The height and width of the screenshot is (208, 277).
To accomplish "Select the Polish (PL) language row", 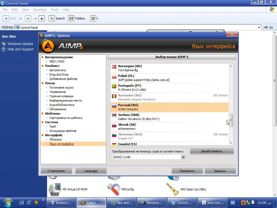I will (169, 78).
